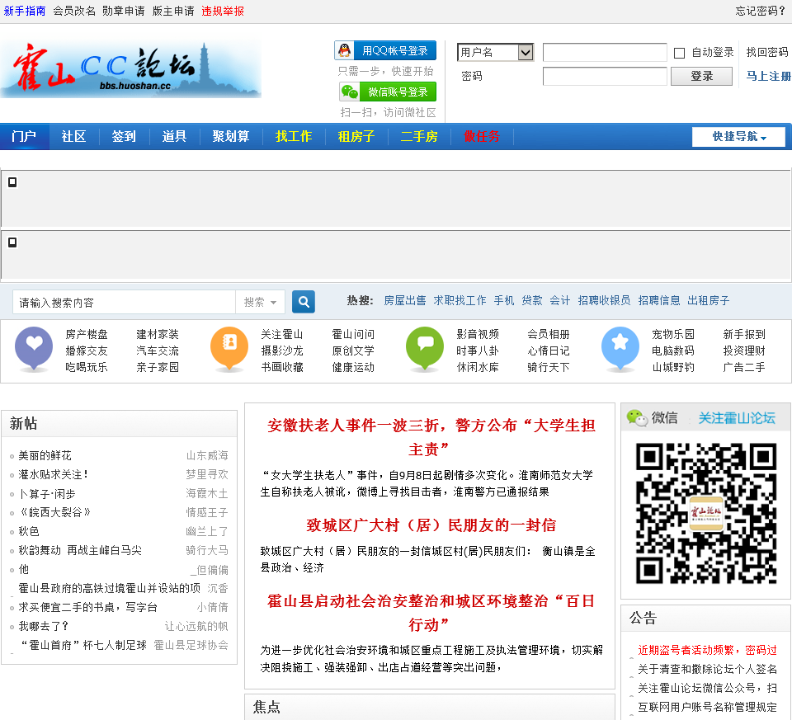Click the 找回密码 link
This screenshot has height=720, width=792.
tap(766, 52)
